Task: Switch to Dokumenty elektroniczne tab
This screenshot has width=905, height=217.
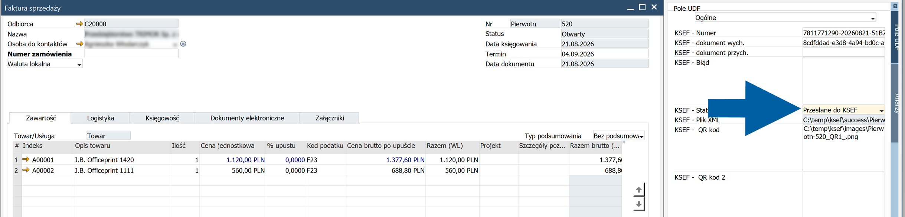Action: tap(247, 118)
